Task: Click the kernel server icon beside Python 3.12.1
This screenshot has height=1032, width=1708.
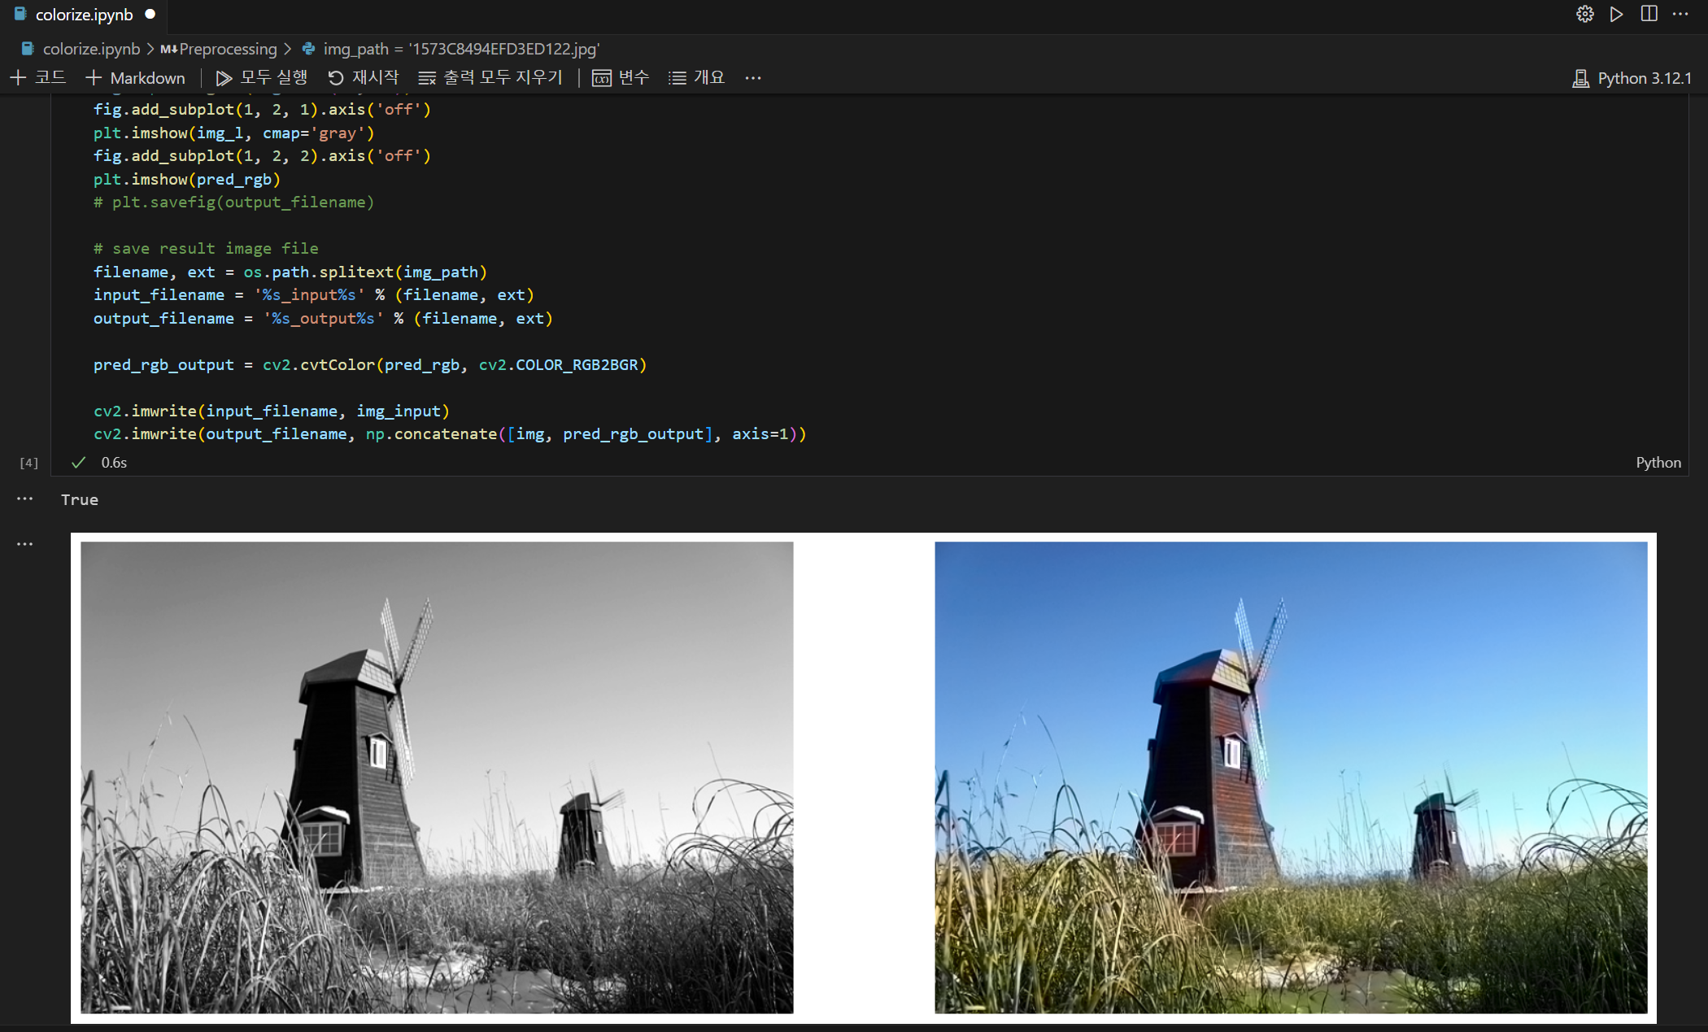Action: pos(1580,78)
